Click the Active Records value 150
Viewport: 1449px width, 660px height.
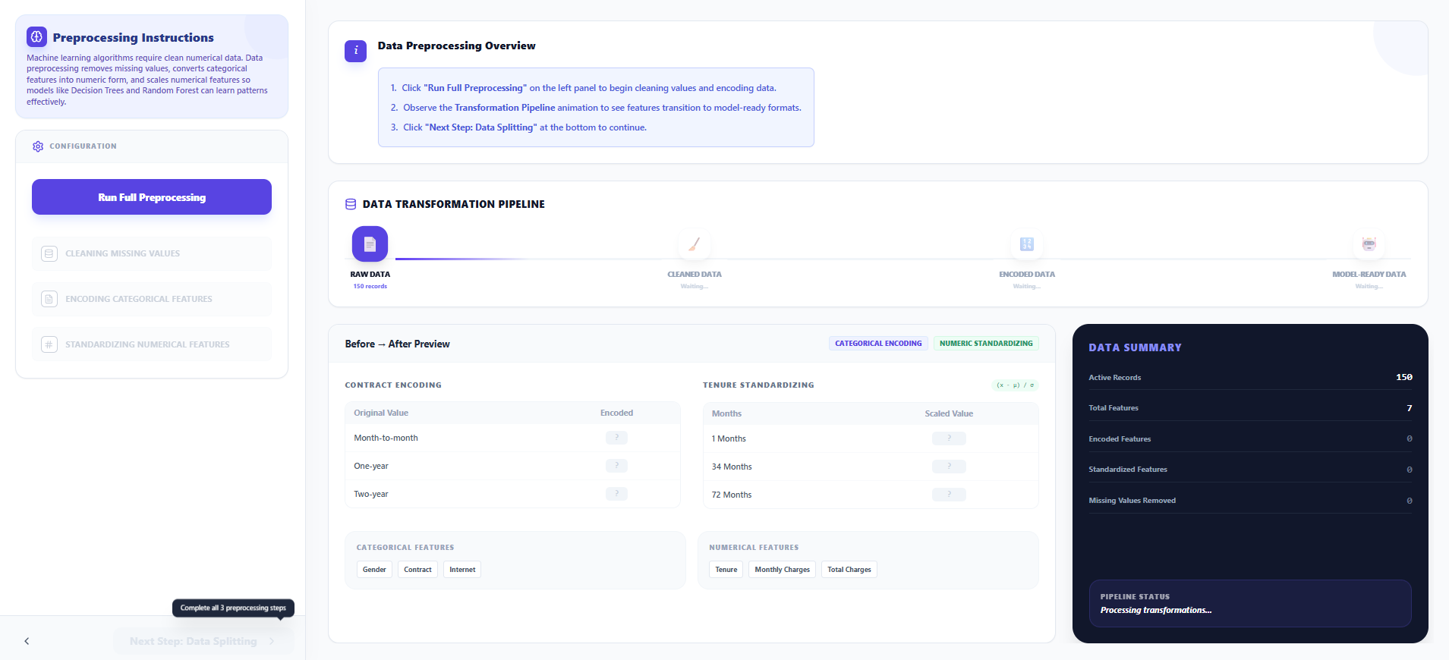tap(1404, 377)
